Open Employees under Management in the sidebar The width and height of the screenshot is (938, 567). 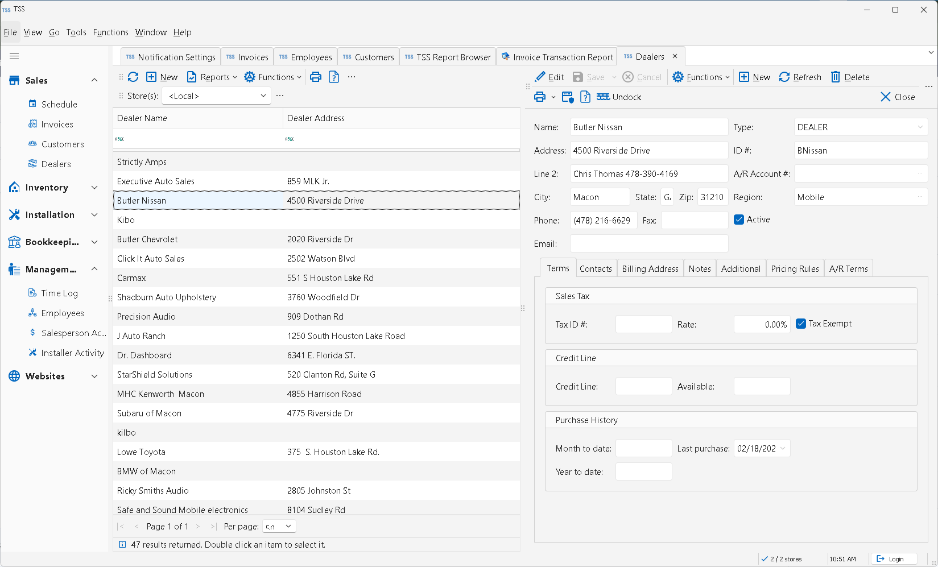[63, 313]
